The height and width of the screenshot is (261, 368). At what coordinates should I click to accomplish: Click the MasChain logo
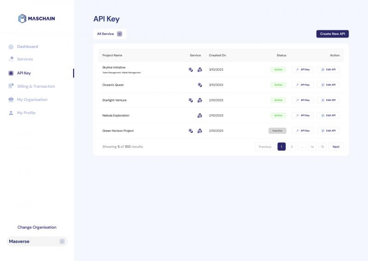tap(36, 18)
